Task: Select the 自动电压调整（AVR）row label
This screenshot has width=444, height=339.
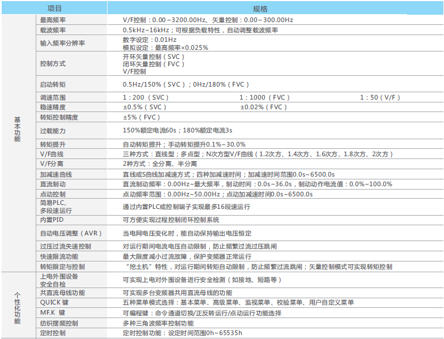Action: [x=70, y=233]
